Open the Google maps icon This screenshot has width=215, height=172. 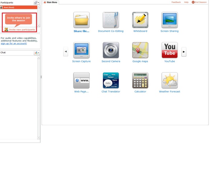(140, 50)
